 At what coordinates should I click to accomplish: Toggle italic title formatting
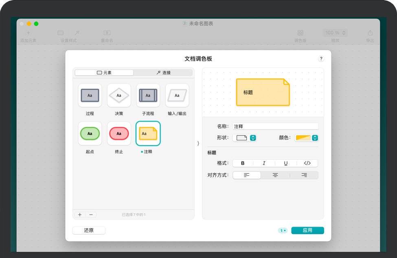coord(264,163)
